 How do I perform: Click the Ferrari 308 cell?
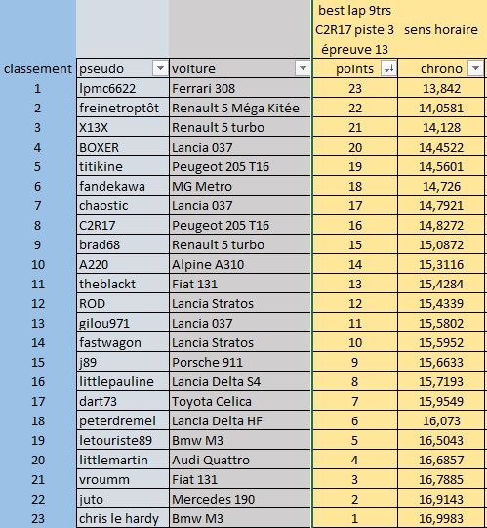pyautogui.click(x=240, y=89)
